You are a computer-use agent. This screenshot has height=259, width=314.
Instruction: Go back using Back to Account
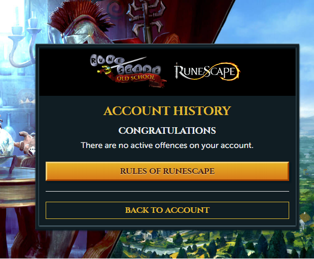coord(167,210)
